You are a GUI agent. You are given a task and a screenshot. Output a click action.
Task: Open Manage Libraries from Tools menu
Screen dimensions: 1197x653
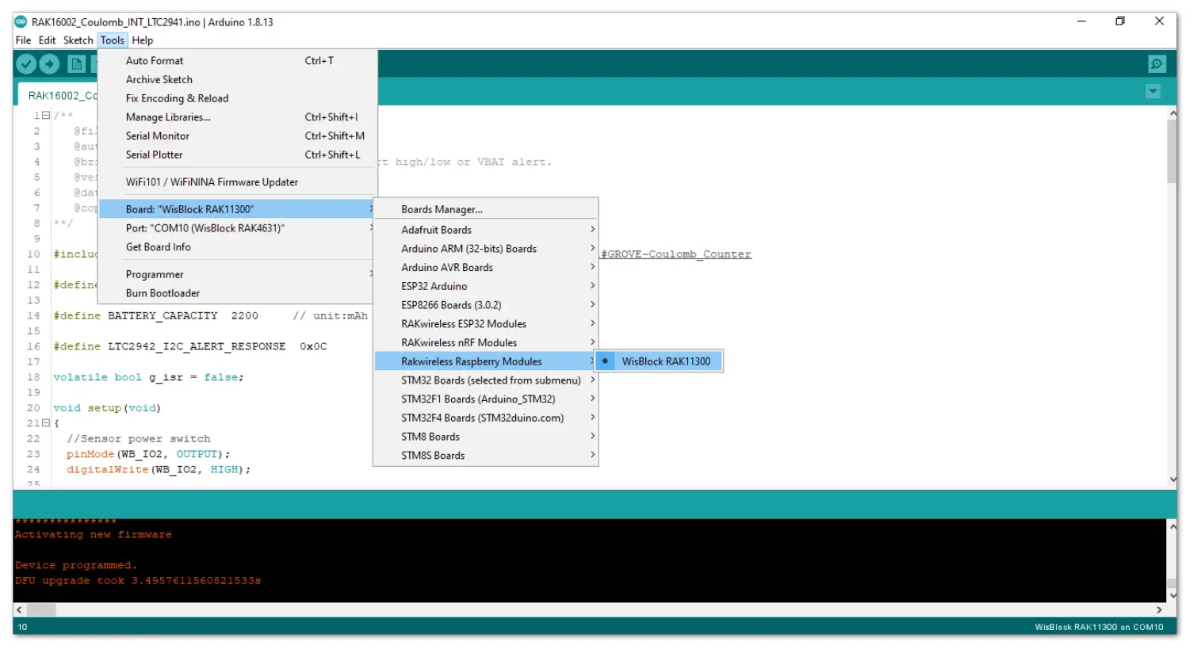[237, 117]
